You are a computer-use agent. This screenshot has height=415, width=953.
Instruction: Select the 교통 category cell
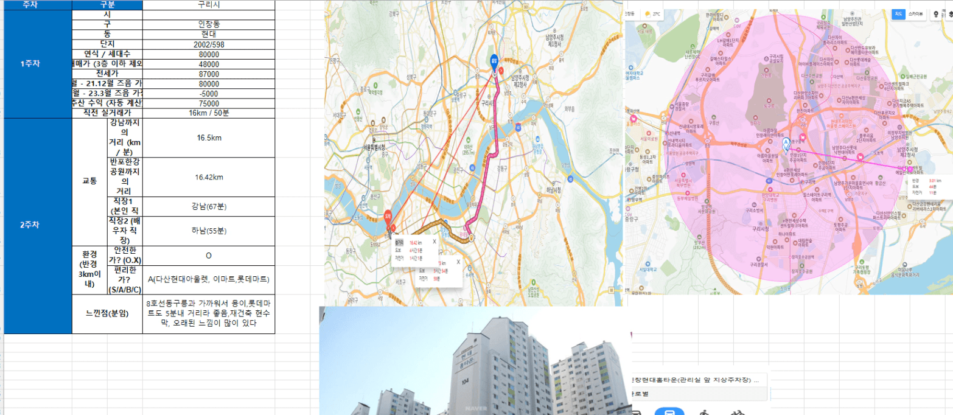click(x=89, y=182)
